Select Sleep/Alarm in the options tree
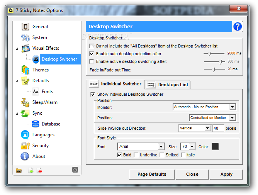Image resolution: width=258 pixels, height=195 pixels. coord(45,102)
